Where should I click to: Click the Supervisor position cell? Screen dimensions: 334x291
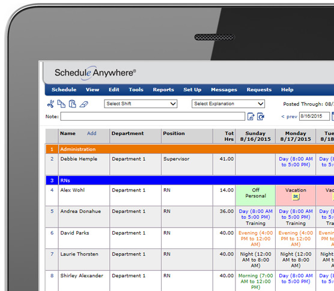pos(187,164)
